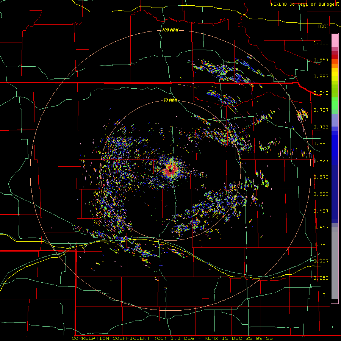Screen dimensions: 341x341
Task: Click the 0.520 legend value
Action: click(x=321, y=194)
